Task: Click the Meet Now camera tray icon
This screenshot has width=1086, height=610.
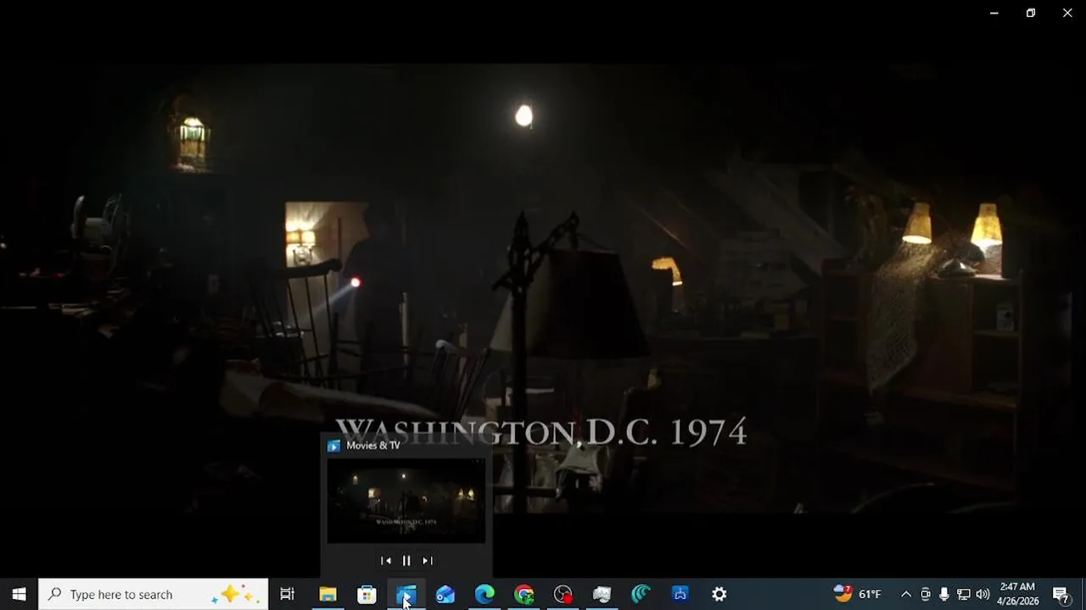Action: click(926, 594)
